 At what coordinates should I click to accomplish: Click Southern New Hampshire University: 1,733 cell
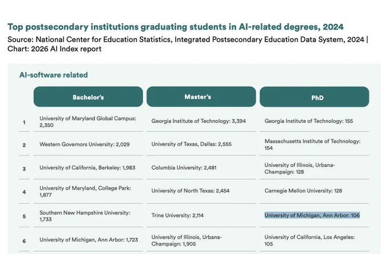[85, 216]
